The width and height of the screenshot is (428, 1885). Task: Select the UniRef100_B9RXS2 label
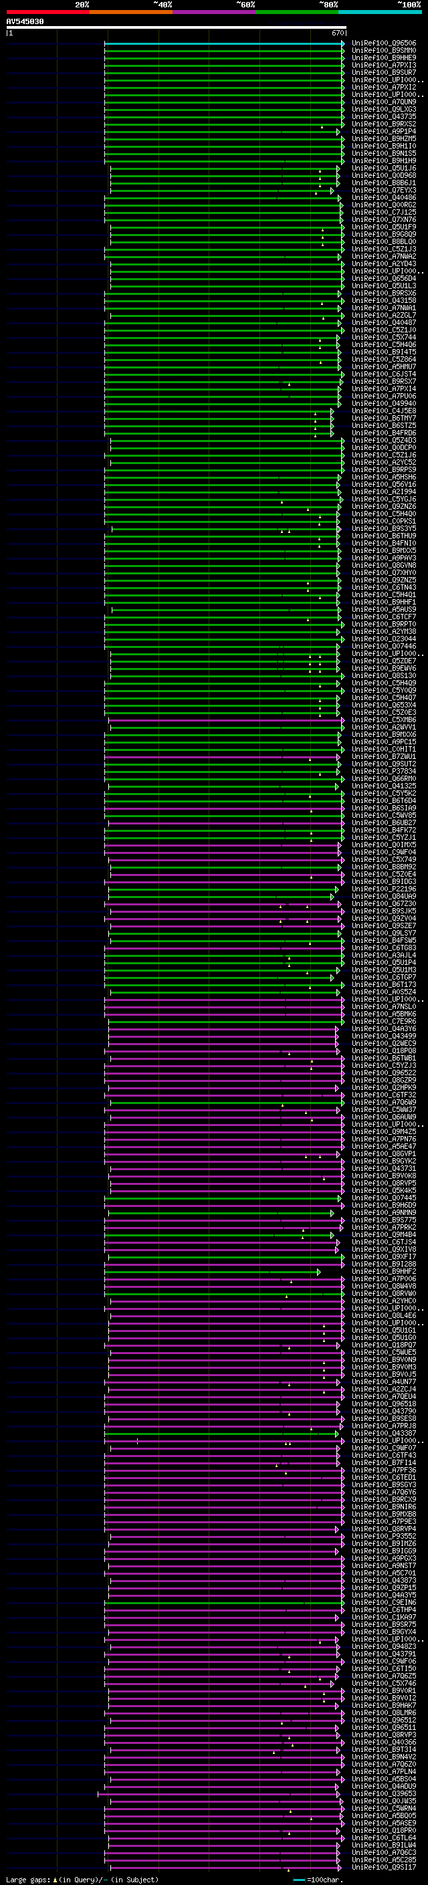click(384, 124)
